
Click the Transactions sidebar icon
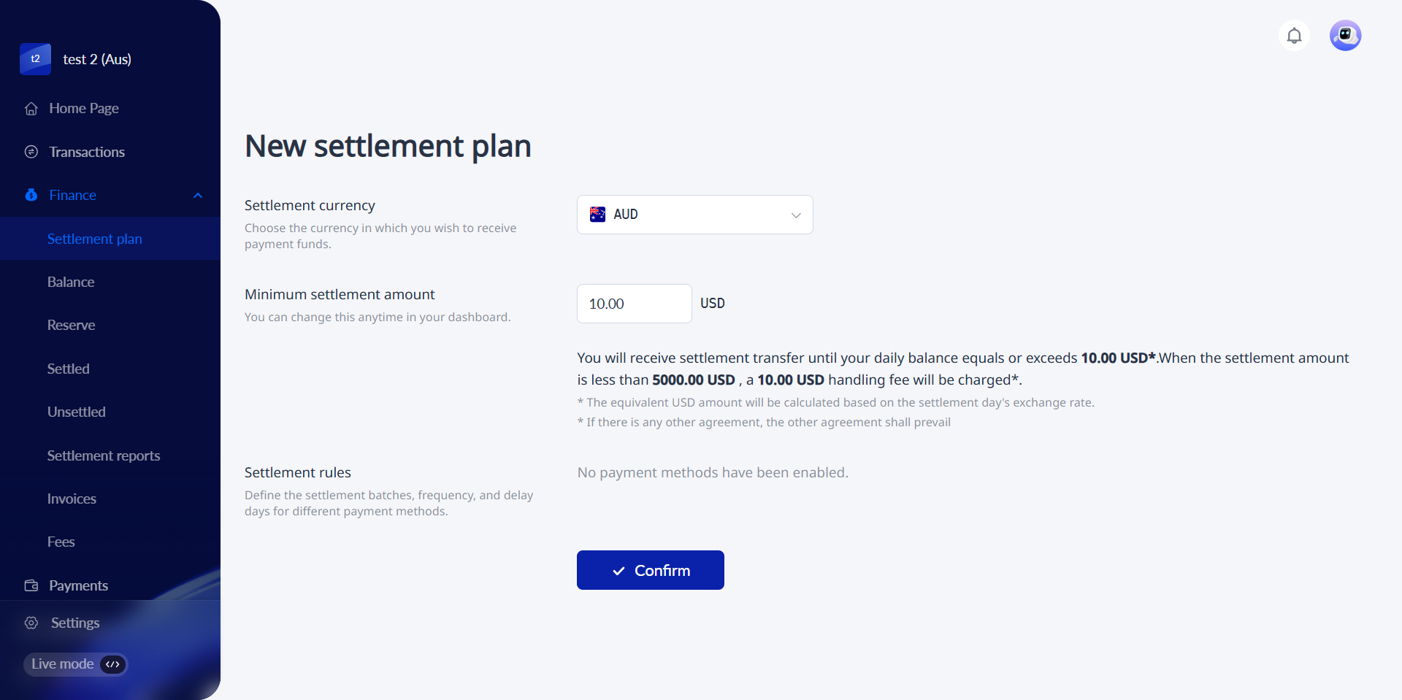pyautogui.click(x=31, y=152)
